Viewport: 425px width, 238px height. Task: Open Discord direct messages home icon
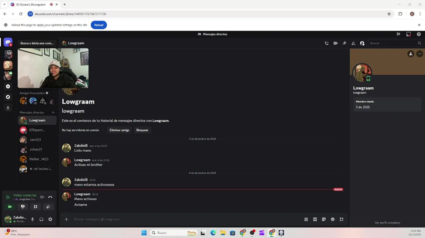8,43
